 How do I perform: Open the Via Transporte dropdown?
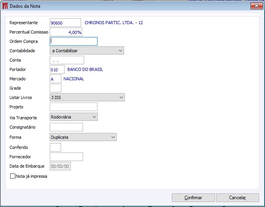pyautogui.click(x=74, y=117)
